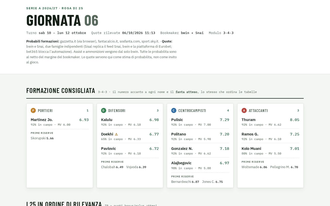Click reserve defender Vojvoda
The height and width of the screenshot is (206, 330).
point(132,167)
